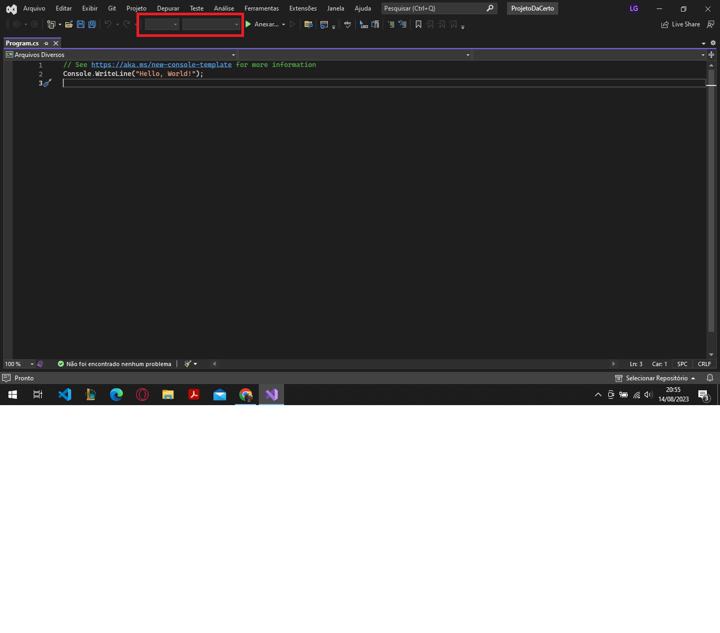Open the Arquivo menu
720x633 pixels.
click(34, 8)
